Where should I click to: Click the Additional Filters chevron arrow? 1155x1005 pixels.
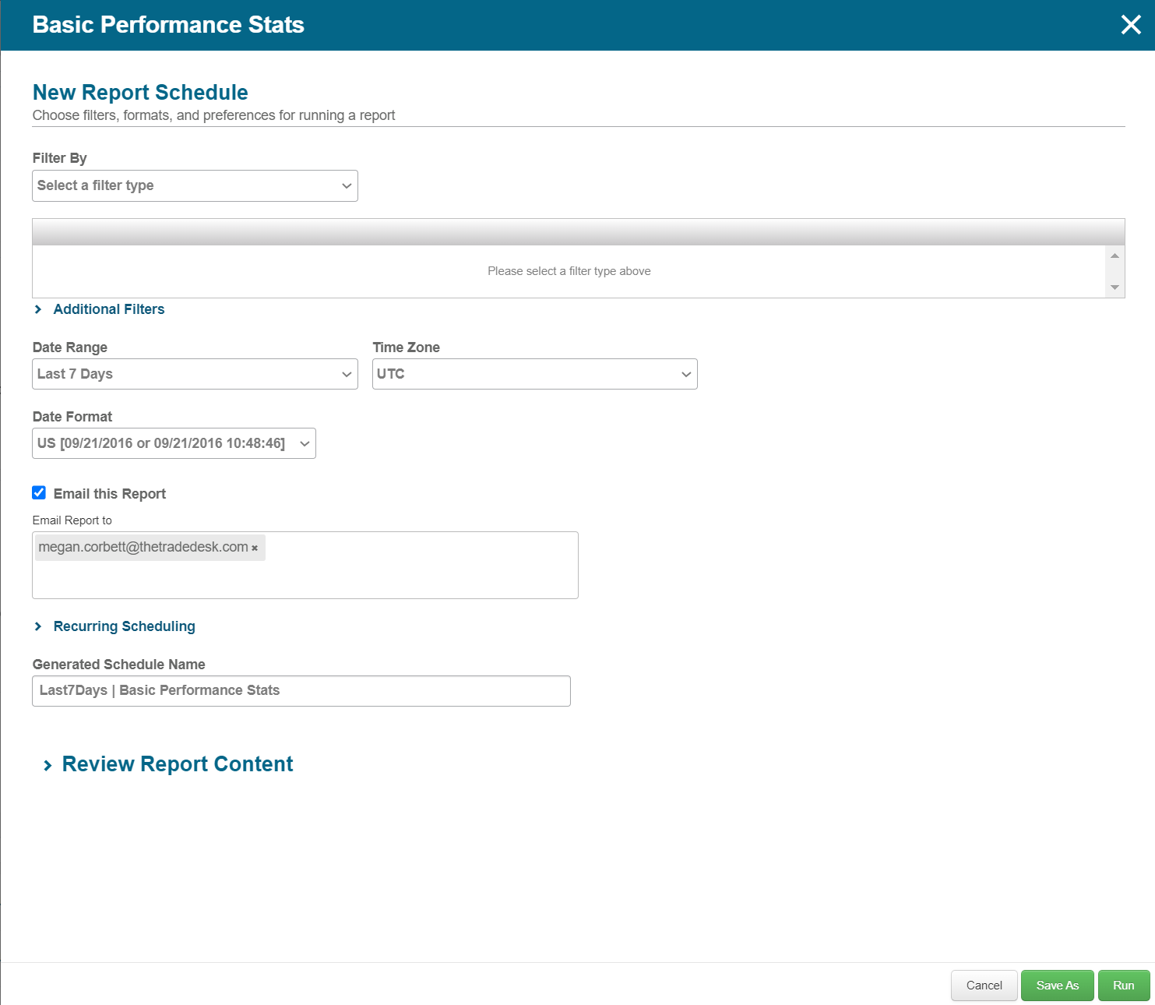[38, 310]
